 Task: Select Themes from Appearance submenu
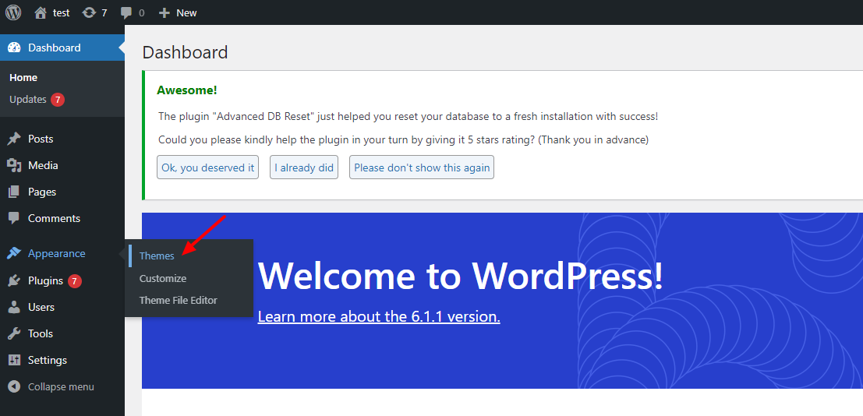pyautogui.click(x=157, y=256)
